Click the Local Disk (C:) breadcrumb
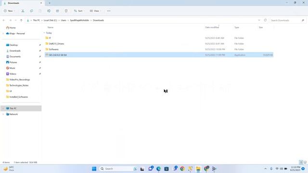Screen dimensions: 308x173 50,20
